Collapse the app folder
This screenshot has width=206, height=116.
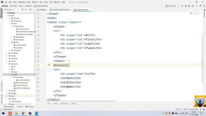point(7,15)
